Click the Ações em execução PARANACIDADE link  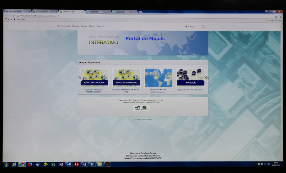(x=93, y=91)
